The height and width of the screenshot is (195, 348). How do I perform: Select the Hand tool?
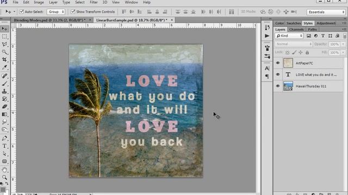[x=4, y=170]
